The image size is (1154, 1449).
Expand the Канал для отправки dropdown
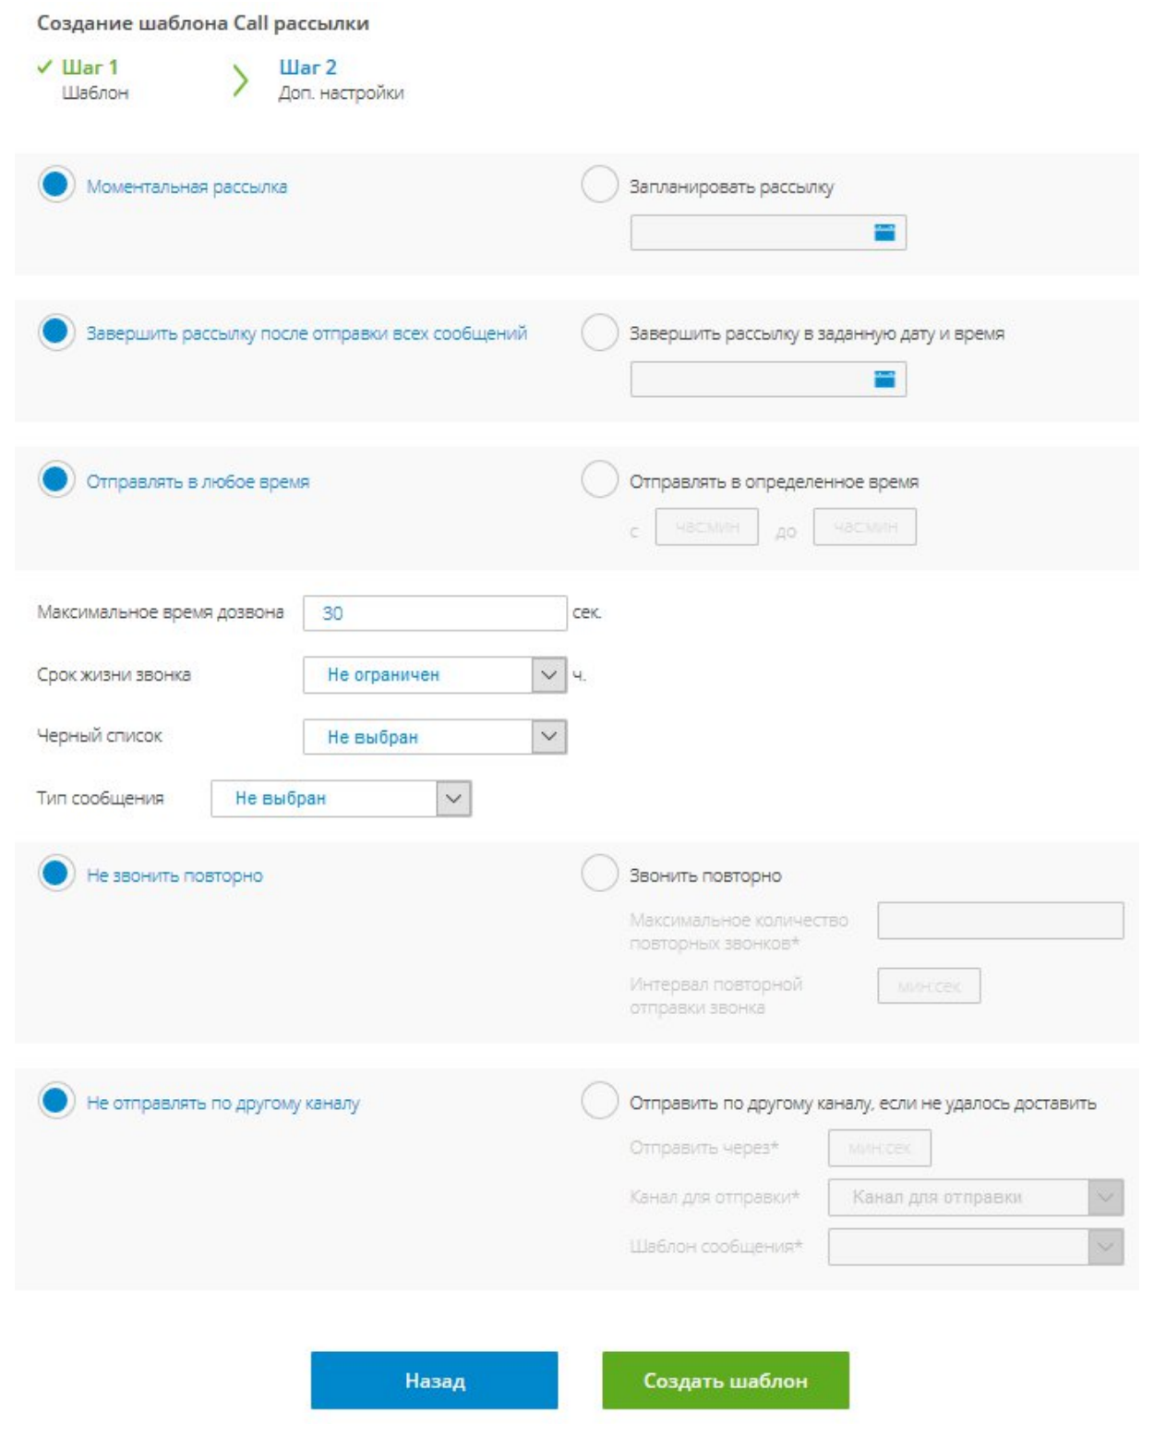[1105, 1198]
